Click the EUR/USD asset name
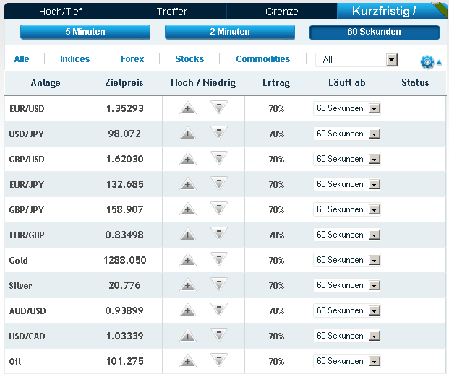The image size is (449, 374). 27,109
